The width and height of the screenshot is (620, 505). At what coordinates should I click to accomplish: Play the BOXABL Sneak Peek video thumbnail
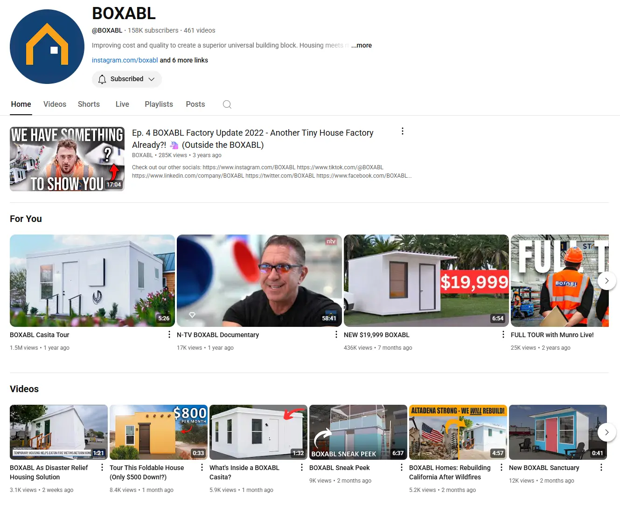click(358, 432)
